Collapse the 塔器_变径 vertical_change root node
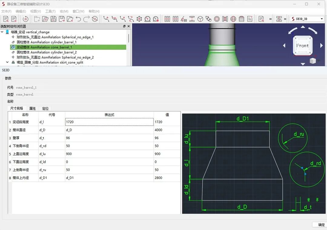This screenshot has height=230, width=327. click(2, 32)
